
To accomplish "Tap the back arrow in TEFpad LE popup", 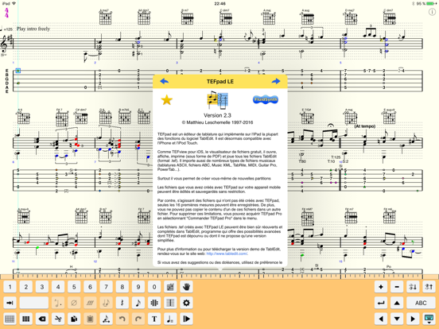I will click(x=165, y=81).
